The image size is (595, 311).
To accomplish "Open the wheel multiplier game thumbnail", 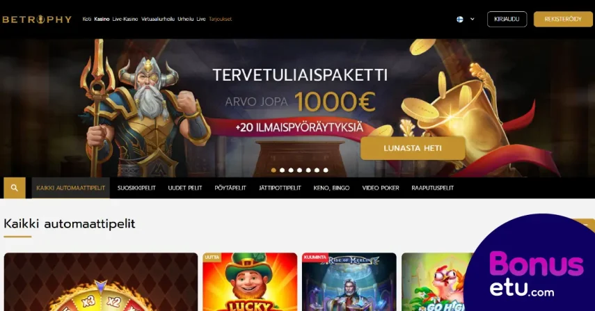I will [x=101, y=282].
